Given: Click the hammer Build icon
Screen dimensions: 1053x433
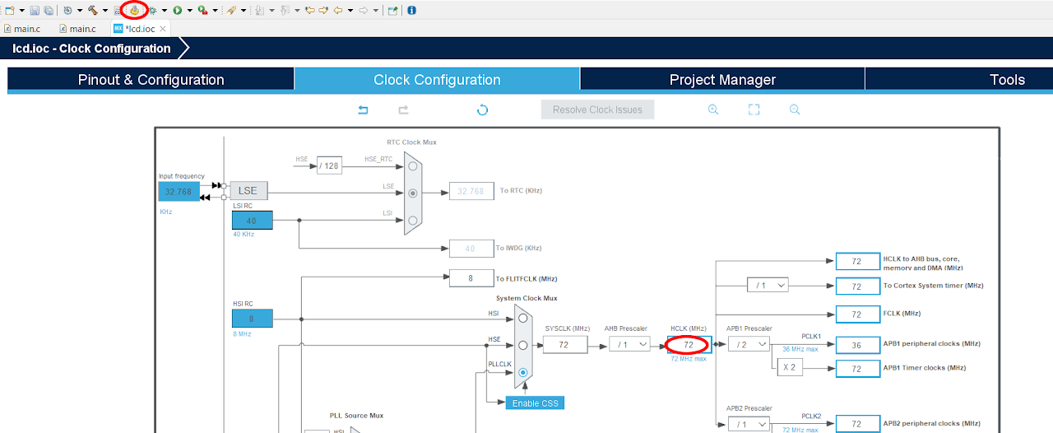Looking at the screenshot, I should click(x=93, y=10).
